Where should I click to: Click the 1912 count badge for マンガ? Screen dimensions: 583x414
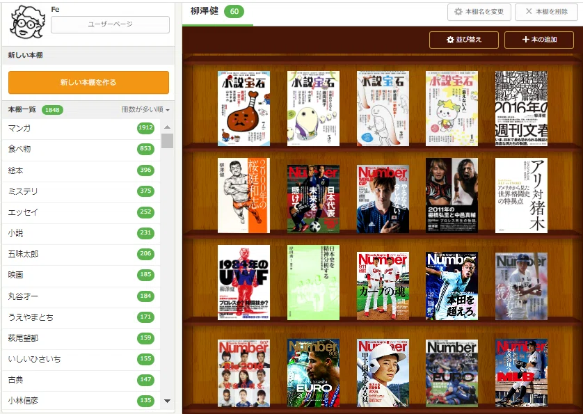(x=145, y=127)
